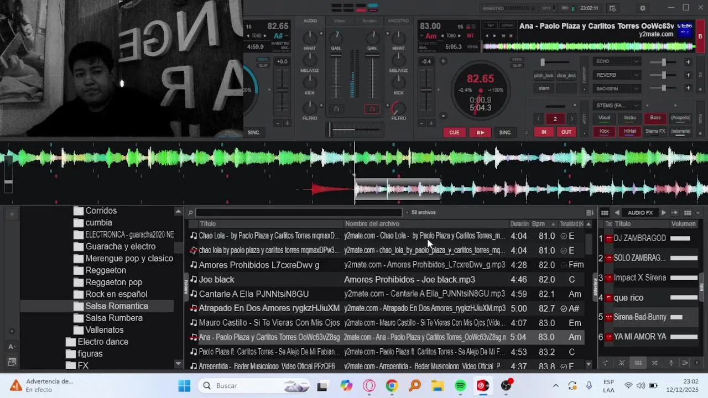Toggle VINYL mode on left deck
708x398 pixels.
coord(263,59)
